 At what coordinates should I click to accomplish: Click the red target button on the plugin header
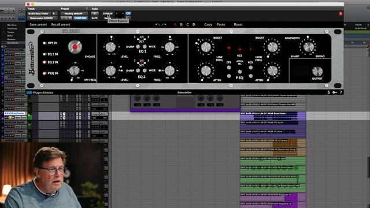341,14
